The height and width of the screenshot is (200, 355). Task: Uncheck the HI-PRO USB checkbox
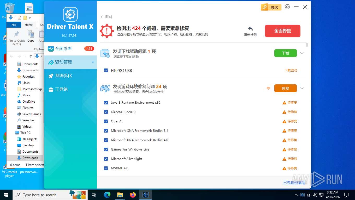(x=106, y=70)
